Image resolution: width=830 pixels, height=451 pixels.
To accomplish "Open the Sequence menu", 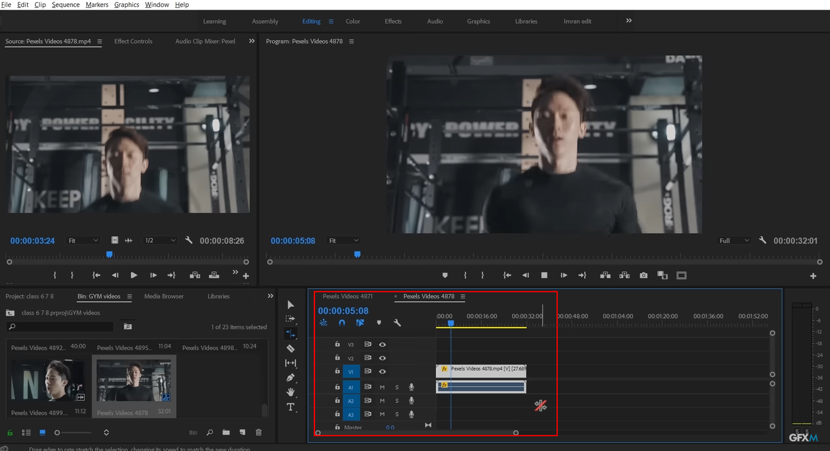I will coord(65,5).
